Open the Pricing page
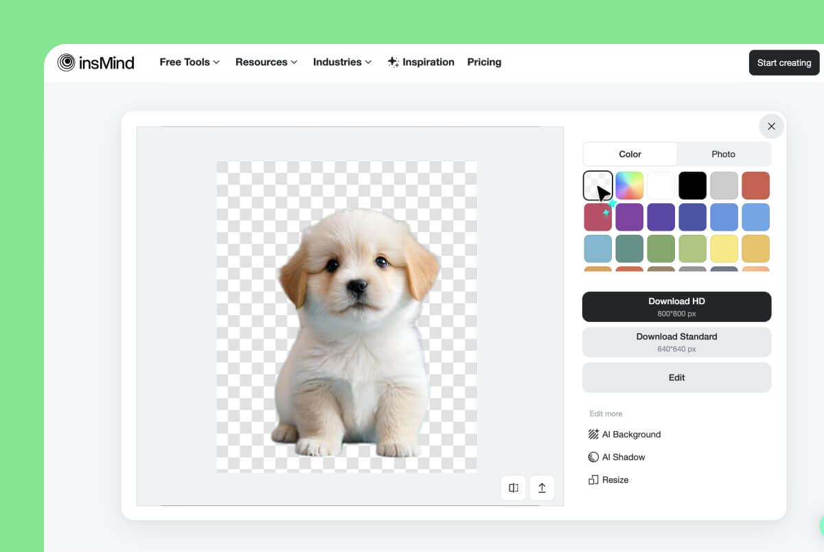 [x=484, y=62]
